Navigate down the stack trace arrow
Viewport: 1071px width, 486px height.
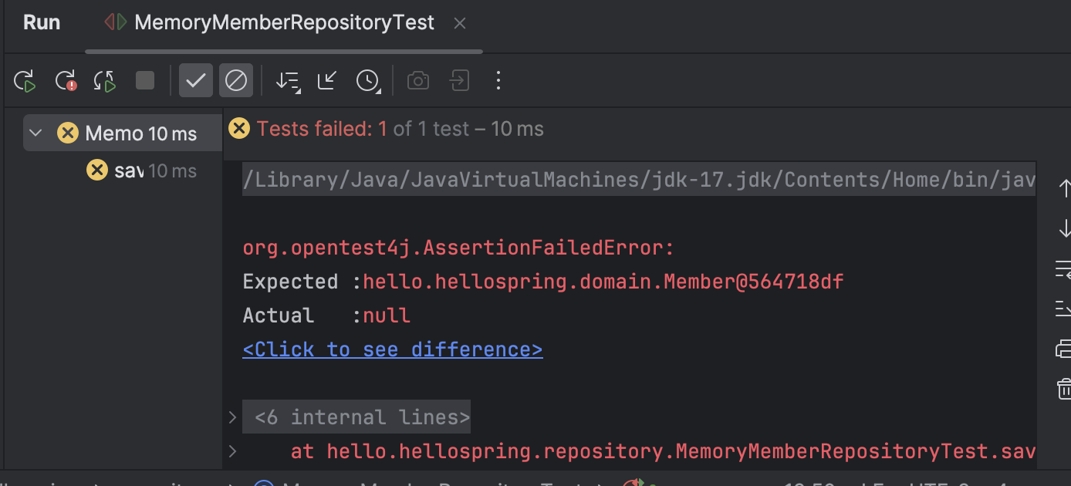[x=1064, y=228]
